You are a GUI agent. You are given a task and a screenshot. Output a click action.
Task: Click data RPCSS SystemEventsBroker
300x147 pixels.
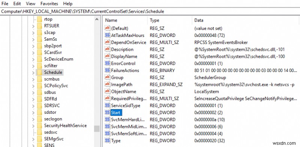(221, 42)
